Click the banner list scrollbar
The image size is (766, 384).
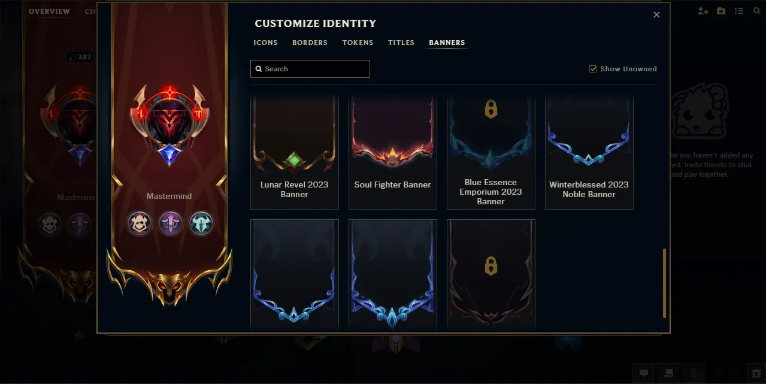click(x=664, y=283)
